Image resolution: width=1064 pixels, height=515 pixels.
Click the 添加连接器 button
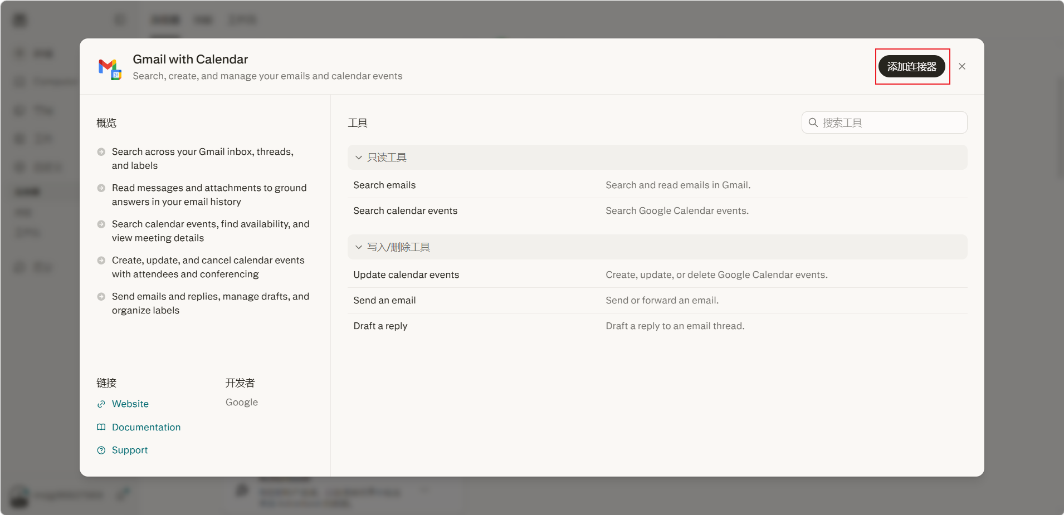click(x=912, y=66)
